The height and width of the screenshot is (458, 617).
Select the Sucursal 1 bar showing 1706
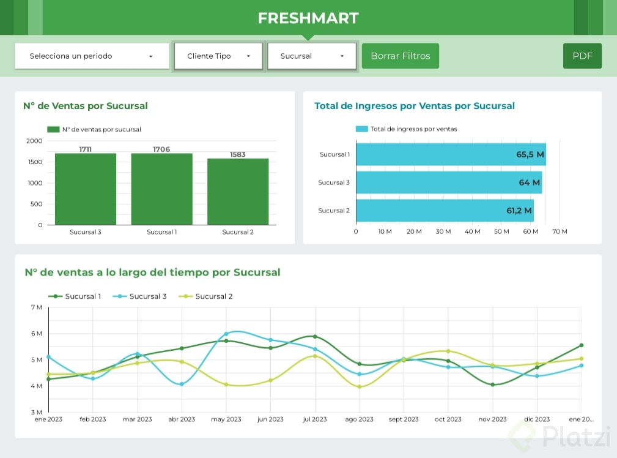161,189
